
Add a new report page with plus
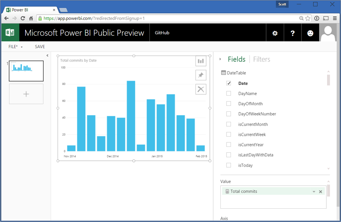point(26,94)
